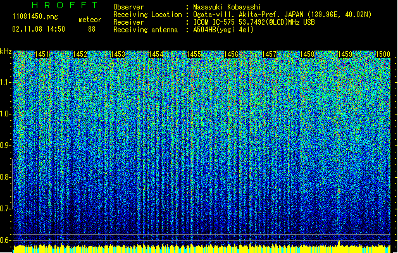Viewport: 398px width, 253px height.
Task: Click the 0.9 kHz axis tick label
Action: [5, 145]
